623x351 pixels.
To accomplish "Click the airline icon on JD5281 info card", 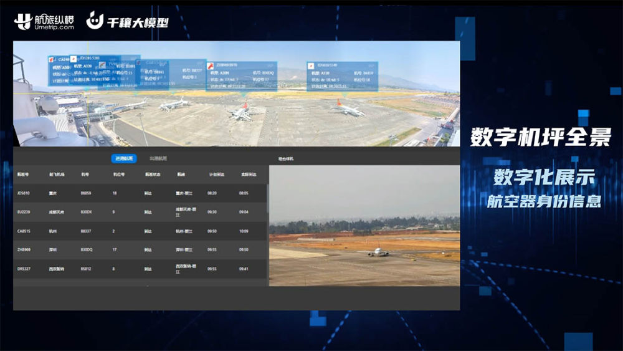I will click(74, 59).
